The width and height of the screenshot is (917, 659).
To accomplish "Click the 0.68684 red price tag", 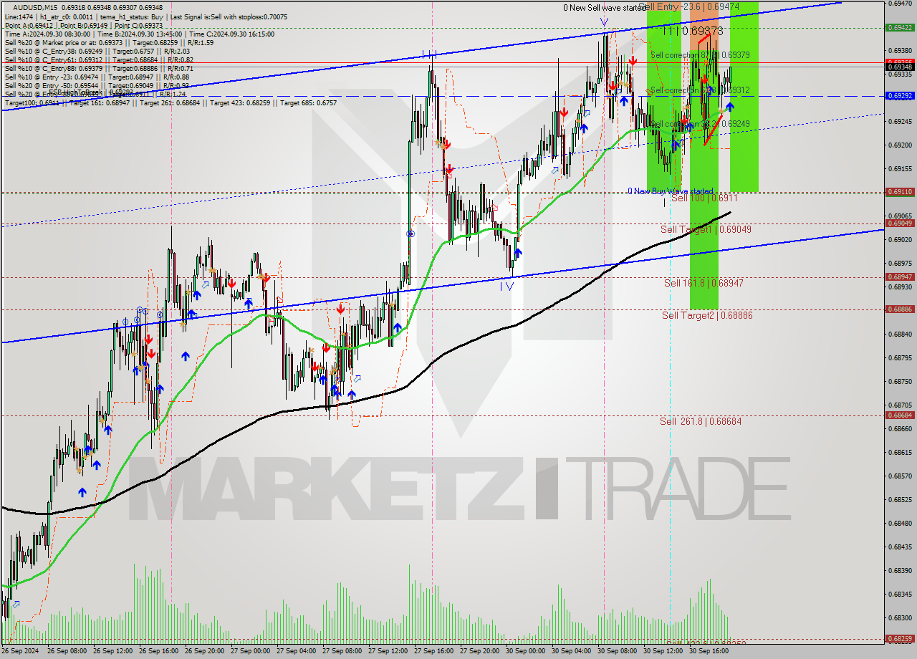I will (900, 415).
